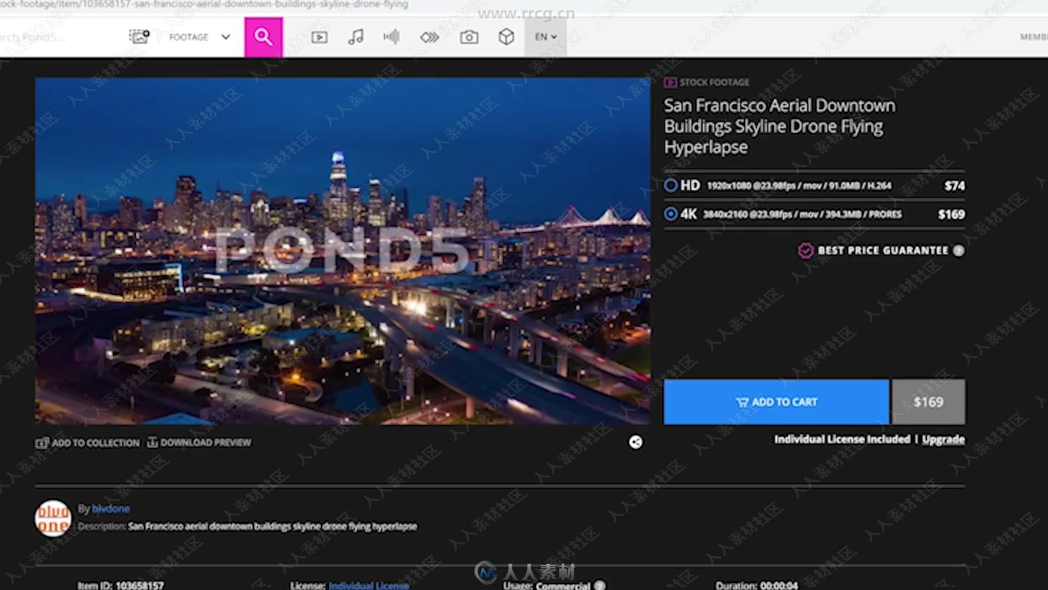Click Add to Collection button

86,442
